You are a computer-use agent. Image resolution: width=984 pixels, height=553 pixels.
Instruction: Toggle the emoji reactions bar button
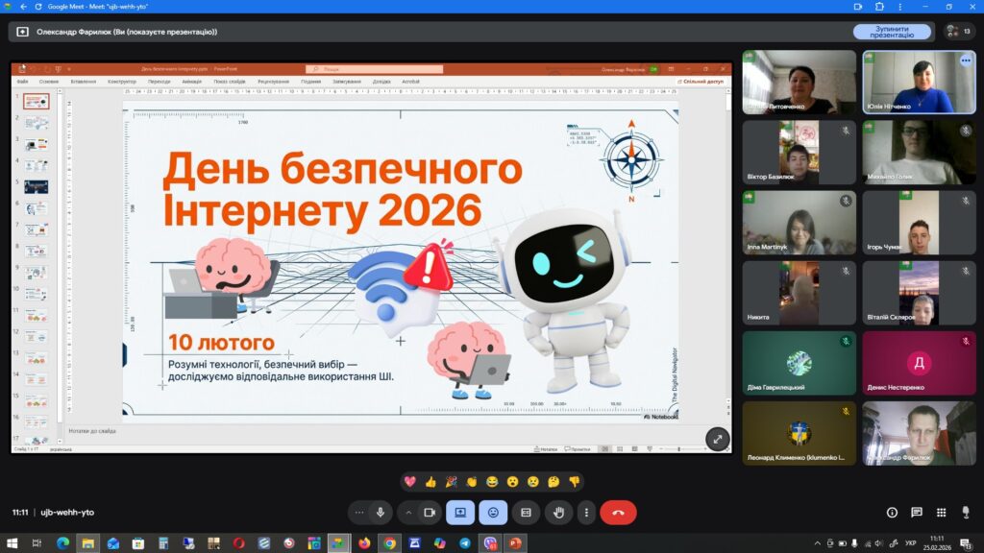point(493,513)
